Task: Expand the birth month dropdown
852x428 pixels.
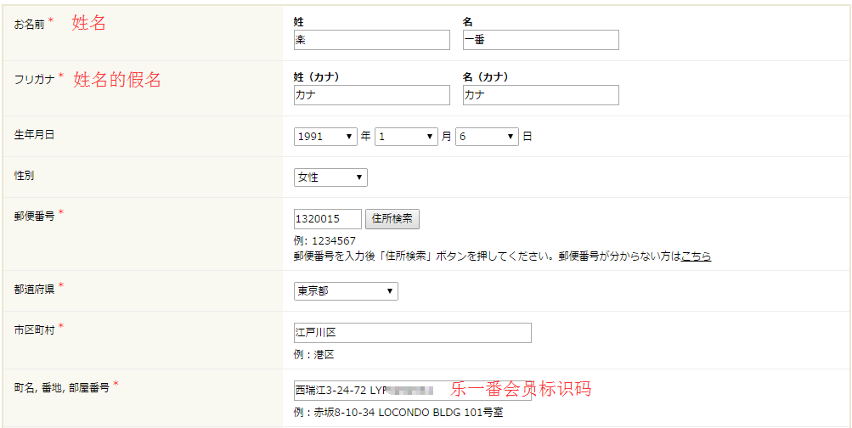Action: 406,137
